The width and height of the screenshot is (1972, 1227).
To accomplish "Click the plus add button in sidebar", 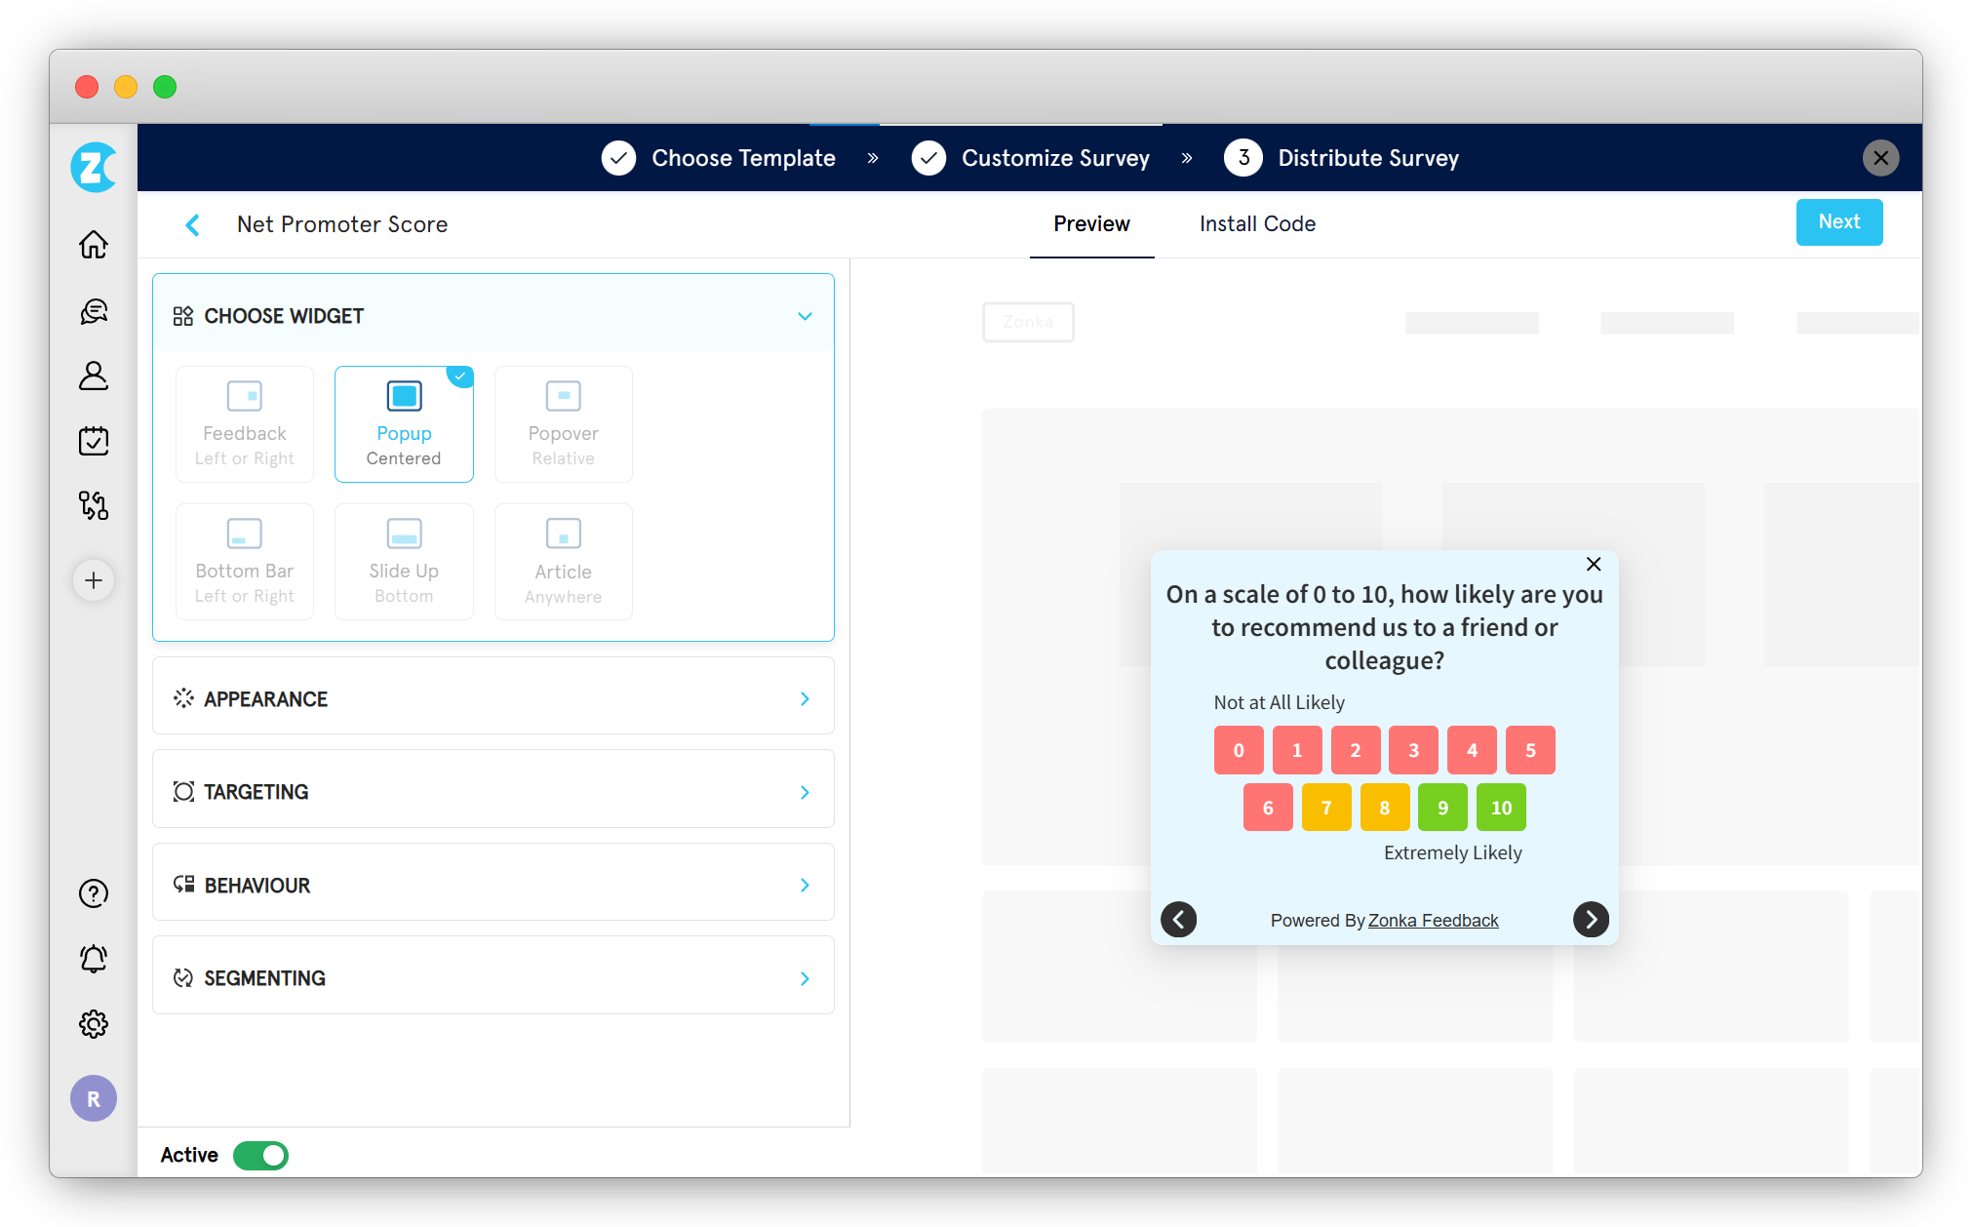I will (x=94, y=581).
